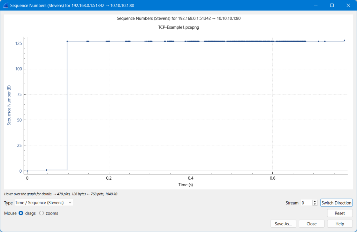The height and width of the screenshot is (232, 357).
Task: Reset the graph view with Reset button
Action: click(x=340, y=213)
